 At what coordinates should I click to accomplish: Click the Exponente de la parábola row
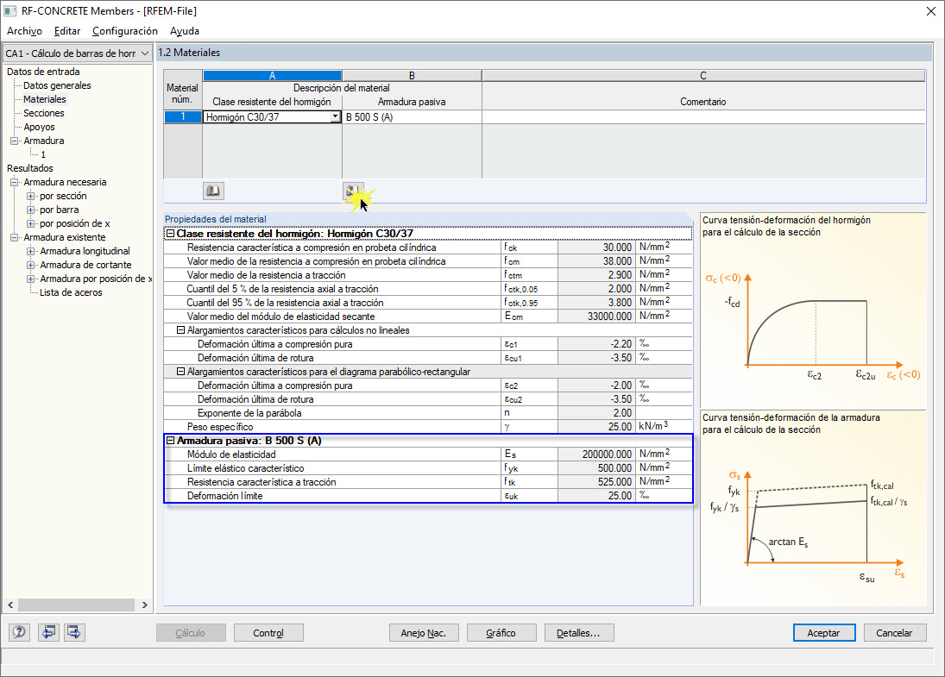(x=429, y=412)
